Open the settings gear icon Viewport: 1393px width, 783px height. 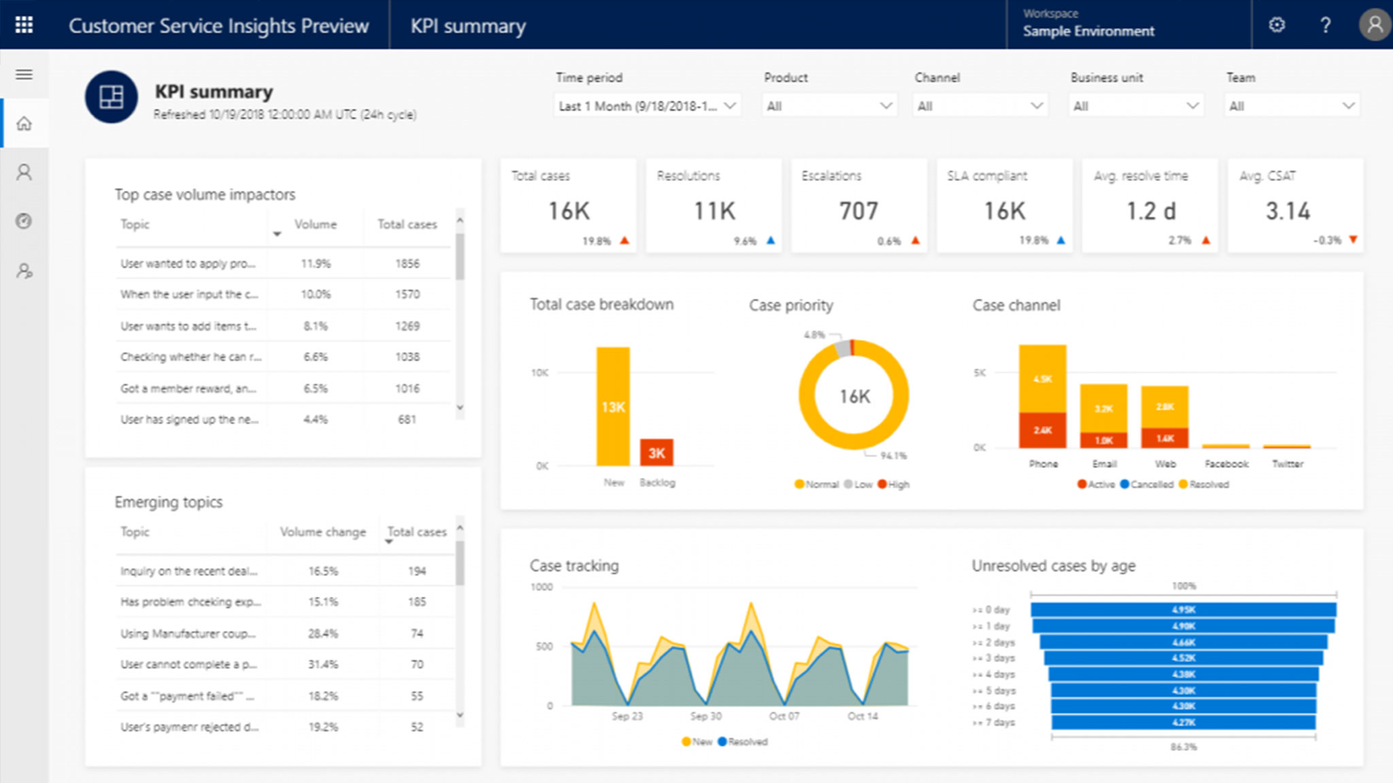pos(1277,25)
